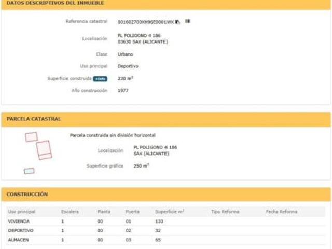Click the 'Superficie construida' label
Screen dimensions: 332x249
[x=70, y=78]
